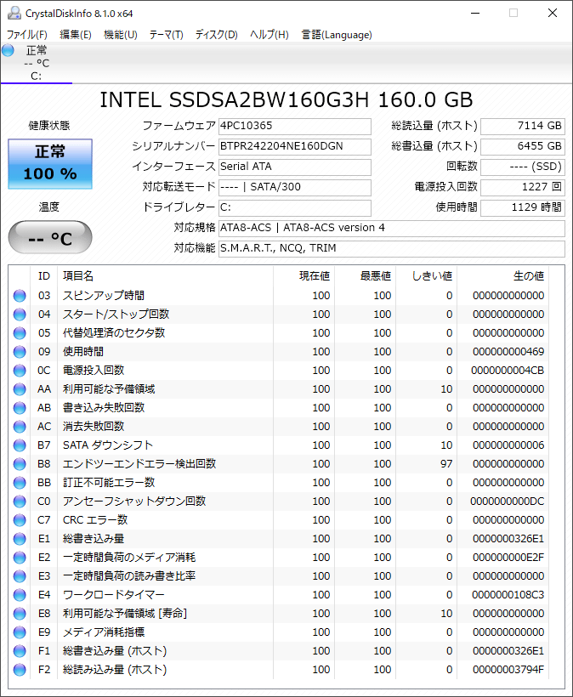Click the status icon for B7 SATA ダウンシフト
Image resolution: width=573 pixels, height=697 pixels.
click(x=20, y=445)
